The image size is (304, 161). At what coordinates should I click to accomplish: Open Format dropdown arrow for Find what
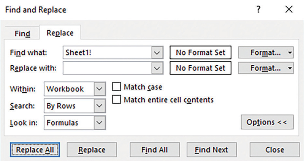pyautogui.click(x=290, y=53)
